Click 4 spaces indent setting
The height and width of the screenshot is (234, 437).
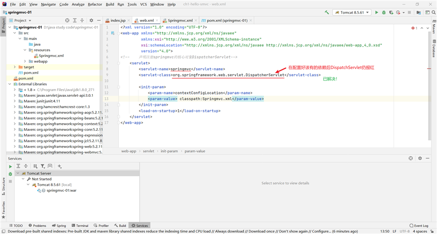[x=420, y=231]
